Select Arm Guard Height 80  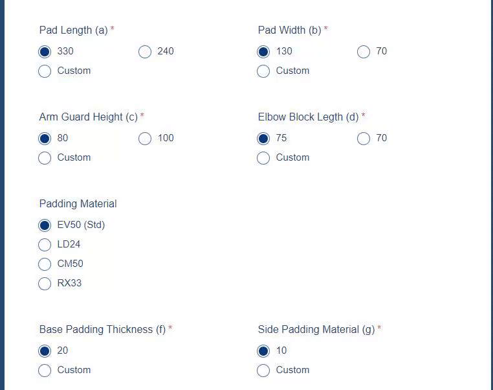tap(45, 139)
